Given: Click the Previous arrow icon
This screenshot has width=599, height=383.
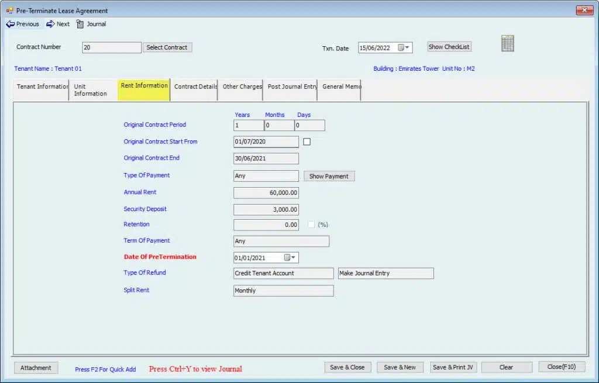Looking at the screenshot, I should (10, 24).
